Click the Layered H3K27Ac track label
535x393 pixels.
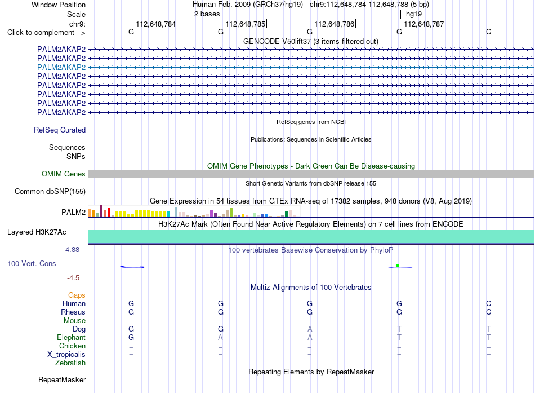click(x=37, y=232)
